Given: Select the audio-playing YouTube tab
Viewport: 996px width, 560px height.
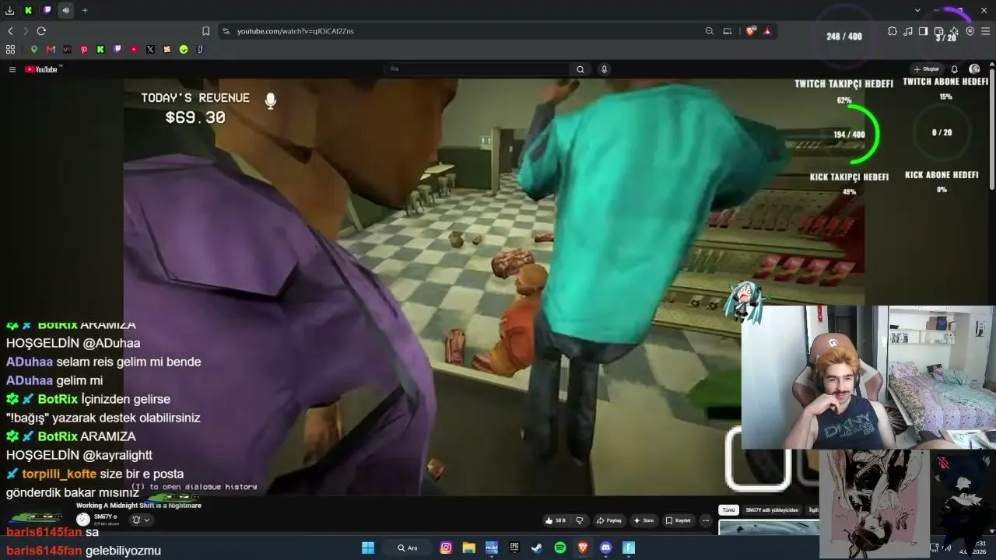Looking at the screenshot, I should point(66,10).
